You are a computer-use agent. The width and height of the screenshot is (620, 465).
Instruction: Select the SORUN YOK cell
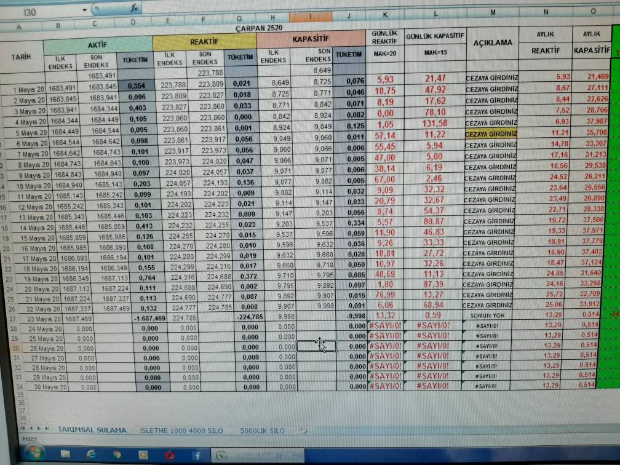point(487,316)
